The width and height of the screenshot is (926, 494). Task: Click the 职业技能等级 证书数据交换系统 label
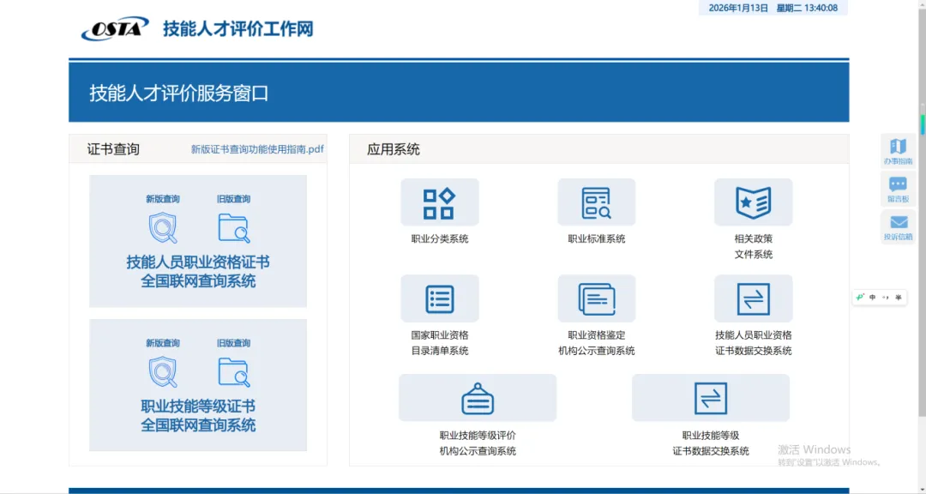711,443
